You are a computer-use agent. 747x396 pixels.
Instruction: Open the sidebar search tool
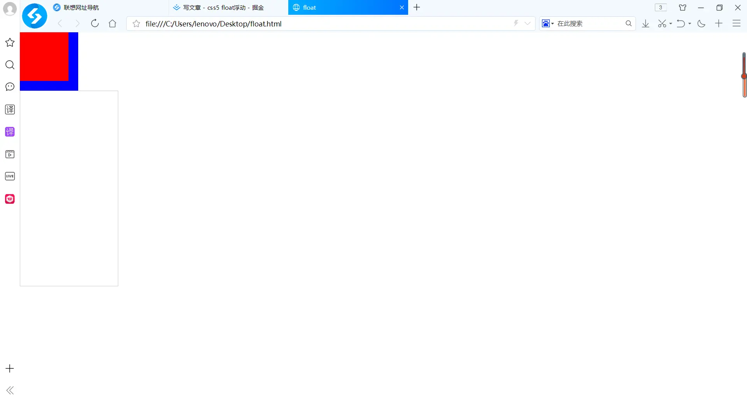coord(10,65)
